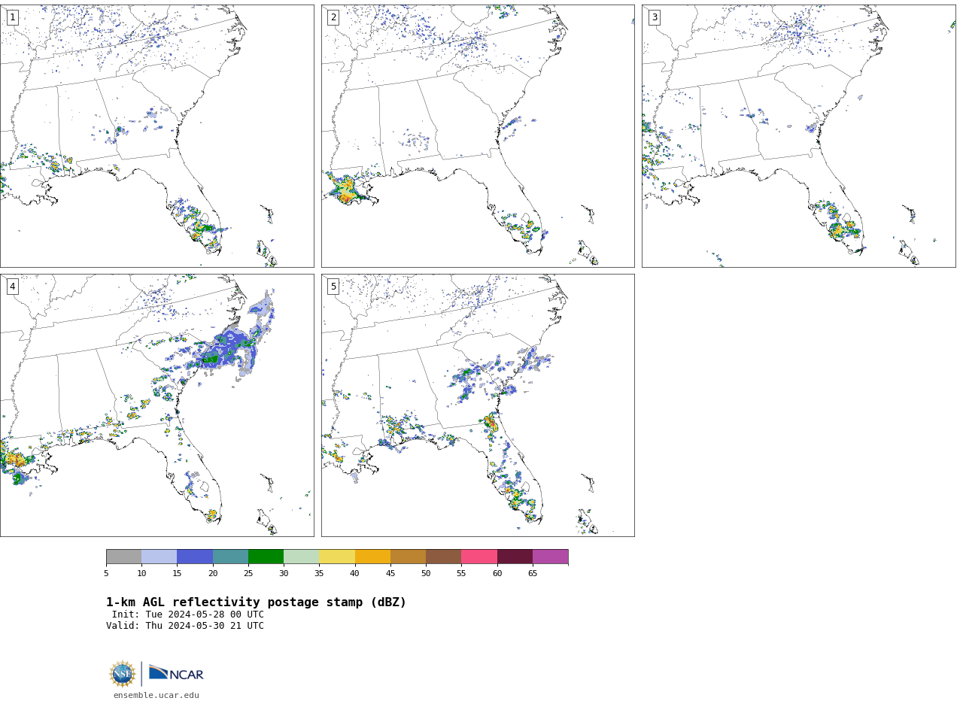Click the pale green 30-35 dBZ swatch
Viewport: 963px width, 704px height.
pyautogui.click(x=302, y=557)
